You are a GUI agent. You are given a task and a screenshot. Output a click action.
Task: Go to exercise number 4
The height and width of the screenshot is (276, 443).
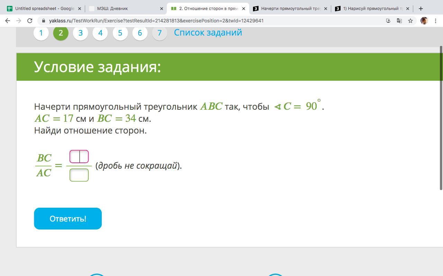[x=100, y=33]
